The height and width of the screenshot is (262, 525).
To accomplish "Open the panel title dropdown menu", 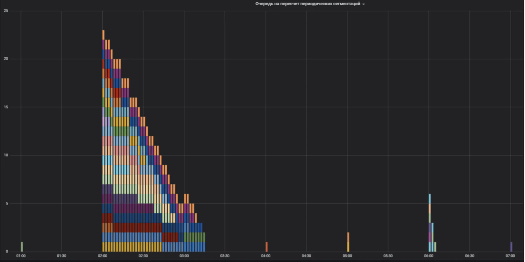I will (x=364, y=4).
